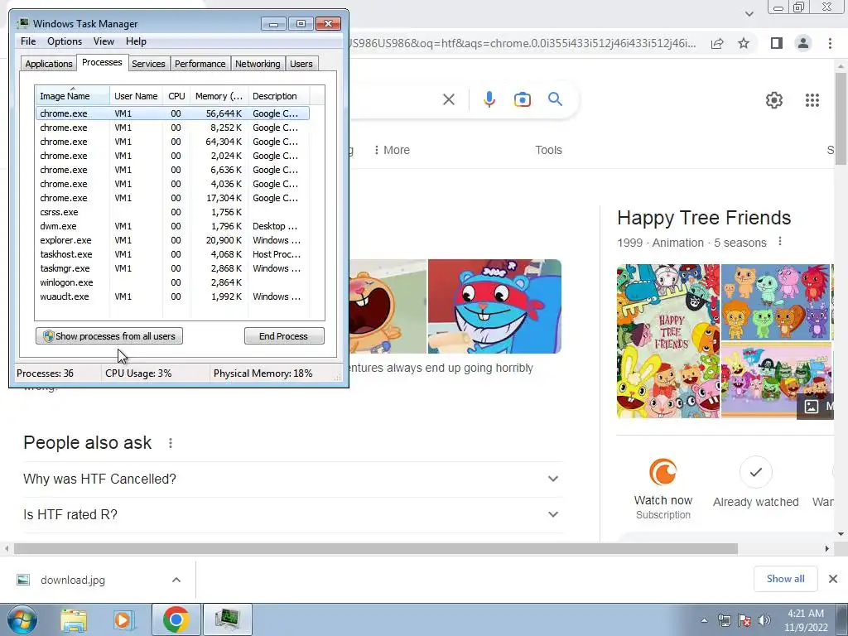Open People also ask options menu

(171, 443)
